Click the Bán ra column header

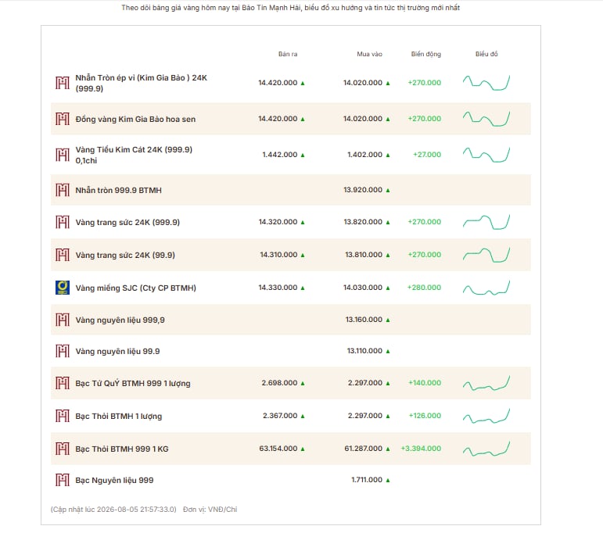coord(288,54)
